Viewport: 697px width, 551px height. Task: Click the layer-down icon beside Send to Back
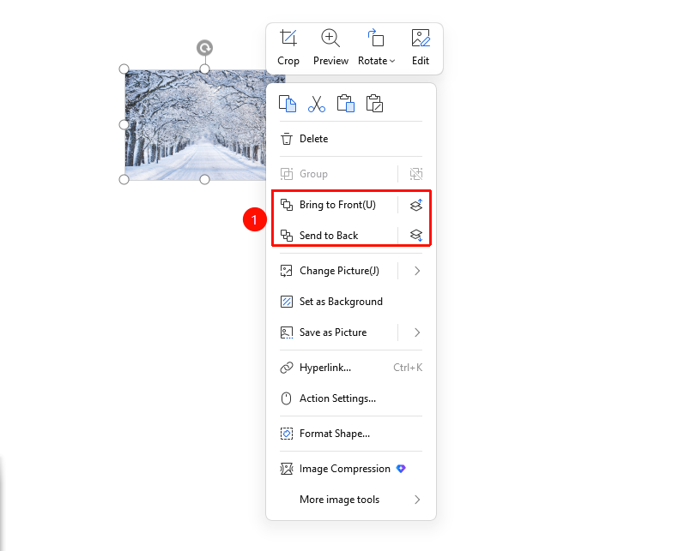coord(416,236)
